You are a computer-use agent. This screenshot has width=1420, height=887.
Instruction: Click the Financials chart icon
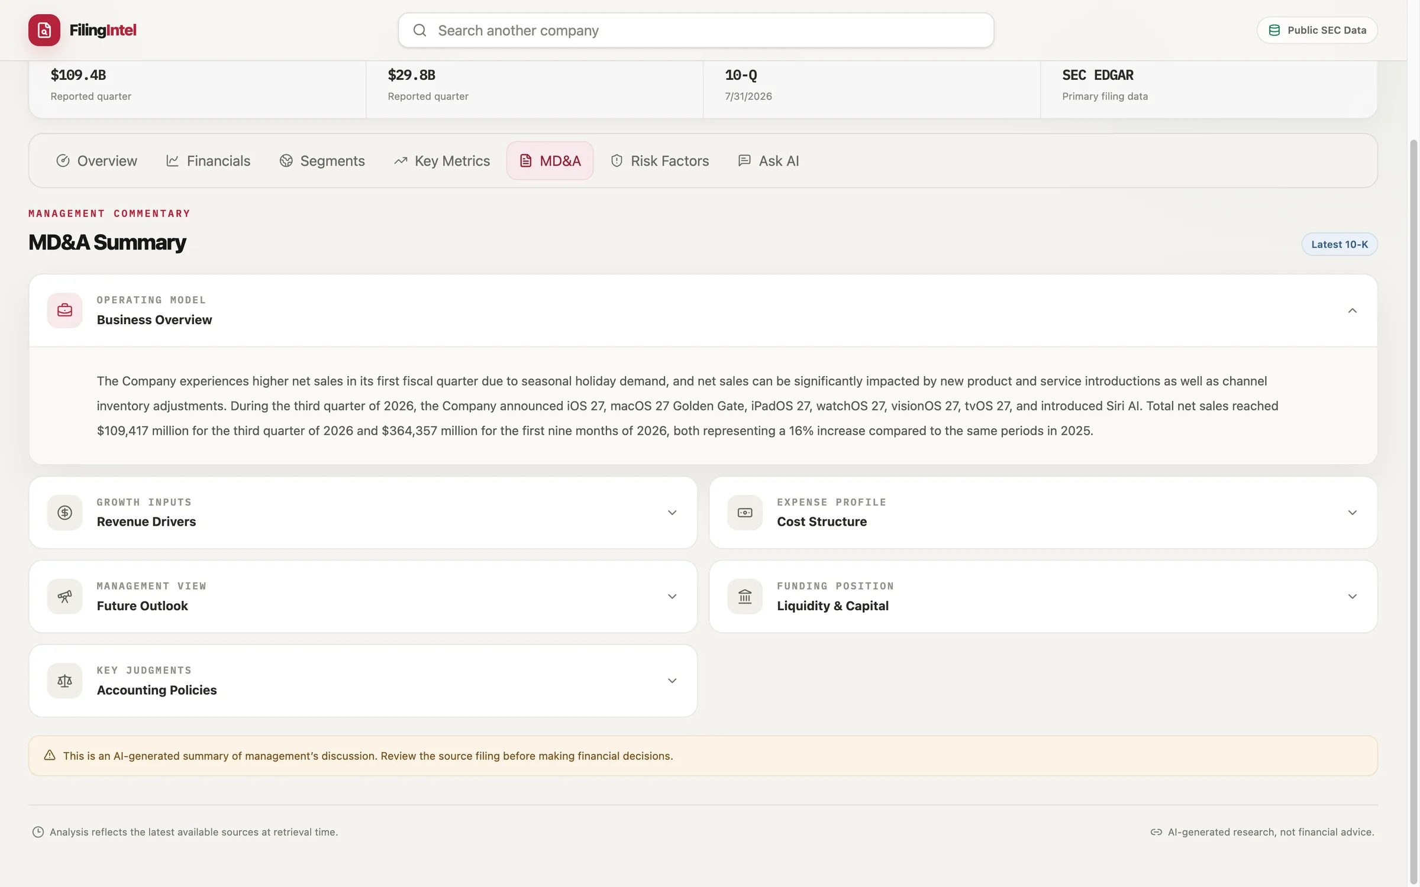pos(172,161)
